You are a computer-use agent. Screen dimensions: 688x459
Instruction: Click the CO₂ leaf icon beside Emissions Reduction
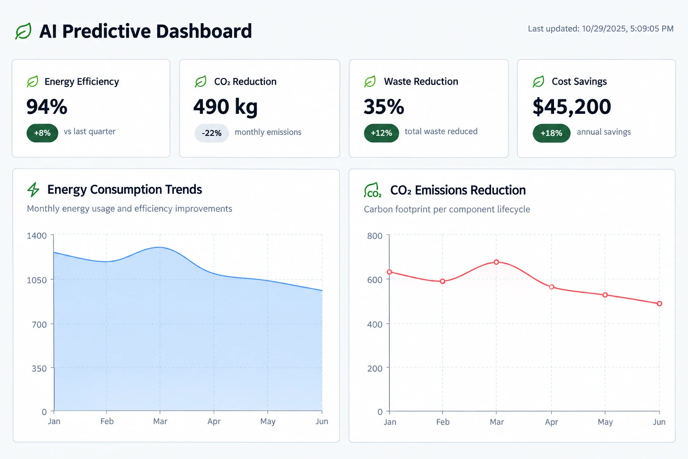tap(373, 190)
